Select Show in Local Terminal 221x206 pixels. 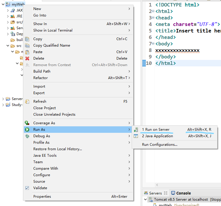click(x=78, y=30)
